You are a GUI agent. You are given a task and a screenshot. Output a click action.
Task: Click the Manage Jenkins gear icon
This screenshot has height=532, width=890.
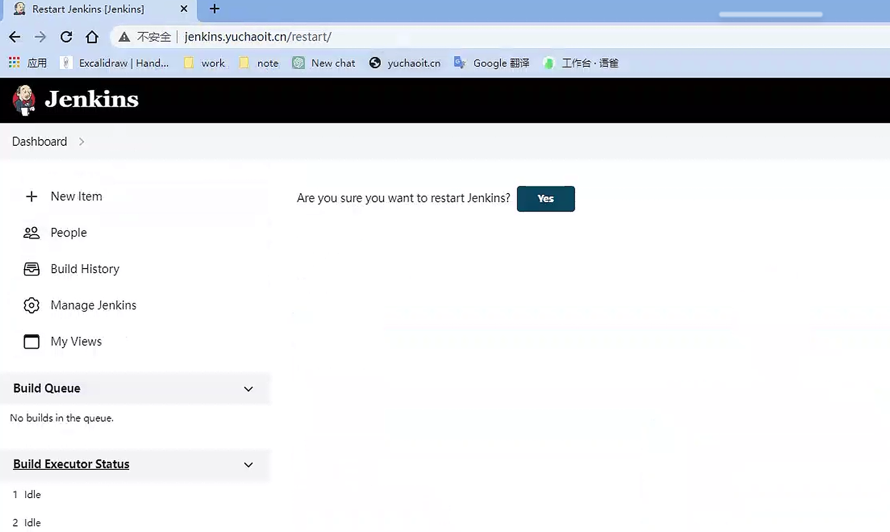click(31, 306)
